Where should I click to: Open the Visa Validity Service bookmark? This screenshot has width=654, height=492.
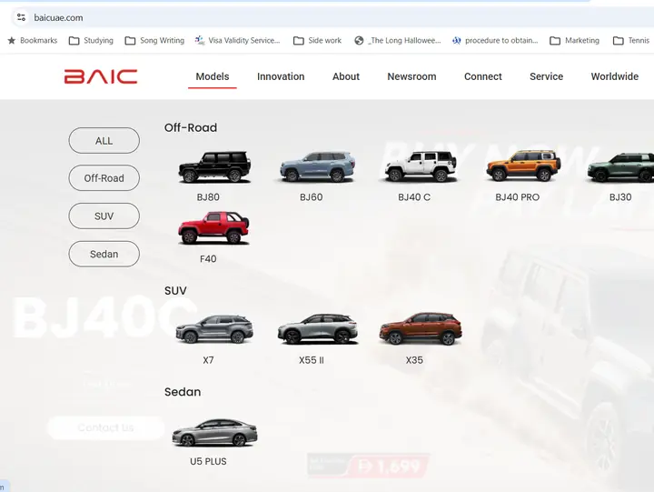coord(237,41)
